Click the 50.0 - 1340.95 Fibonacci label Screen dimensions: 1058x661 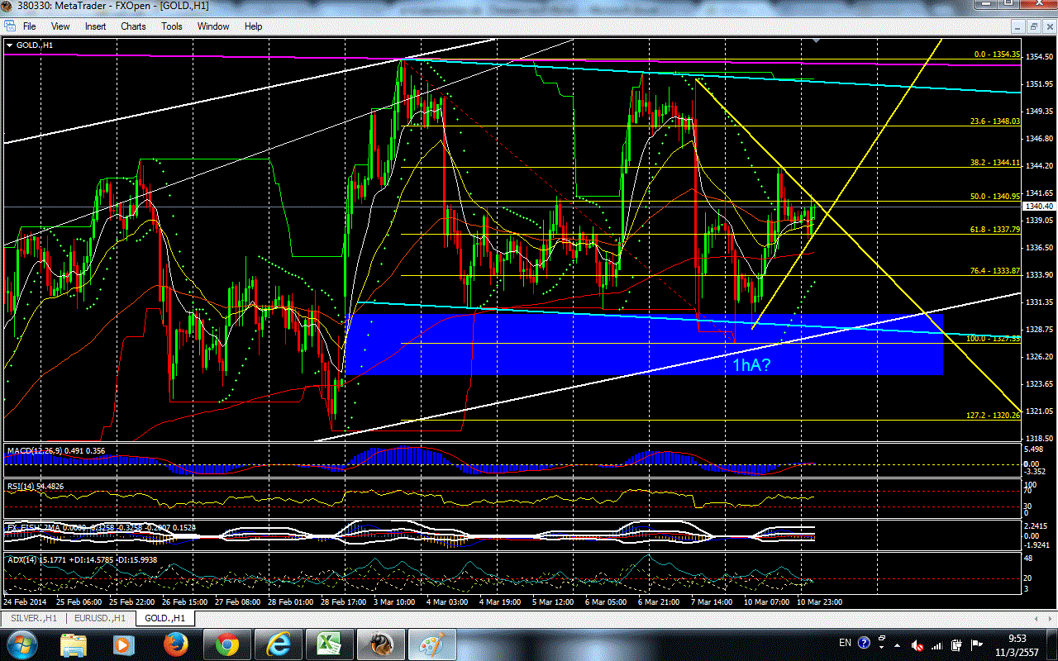click(x=996, y=196)
